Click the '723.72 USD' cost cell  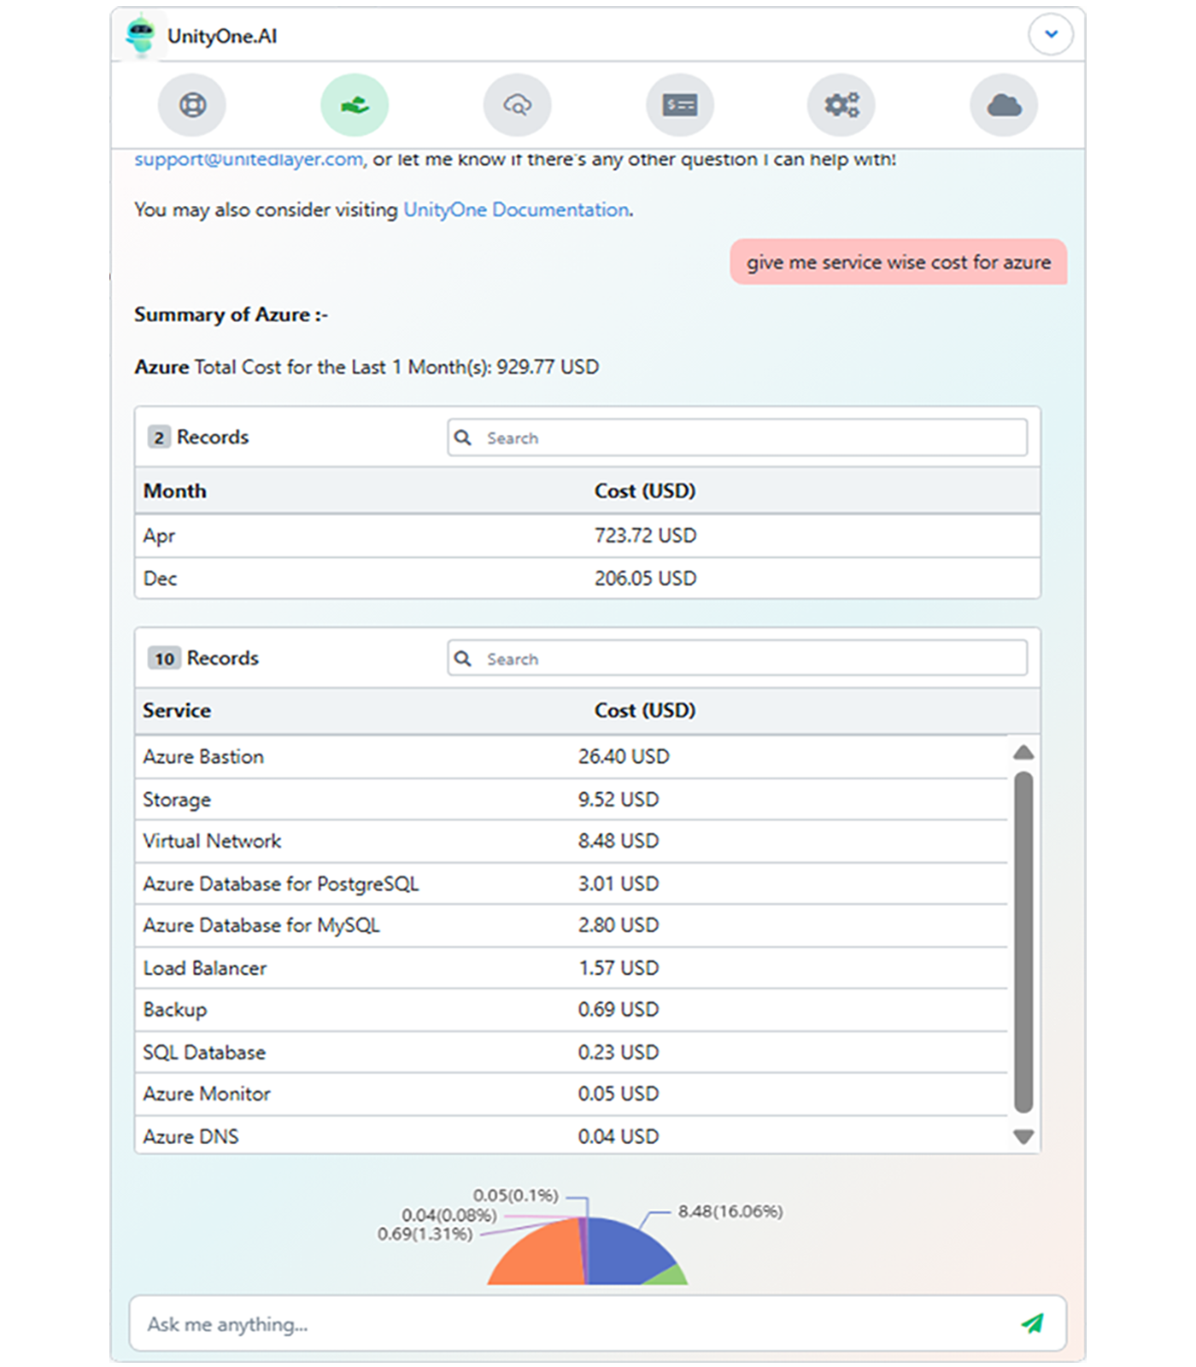[x=645, y=536]
